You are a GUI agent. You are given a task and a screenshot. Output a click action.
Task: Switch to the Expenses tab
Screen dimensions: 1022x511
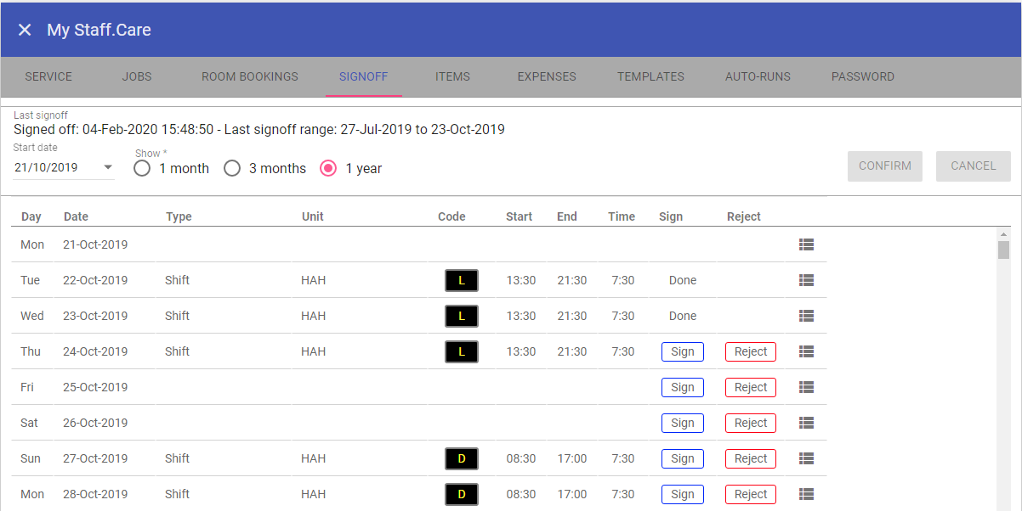[547, 76]
